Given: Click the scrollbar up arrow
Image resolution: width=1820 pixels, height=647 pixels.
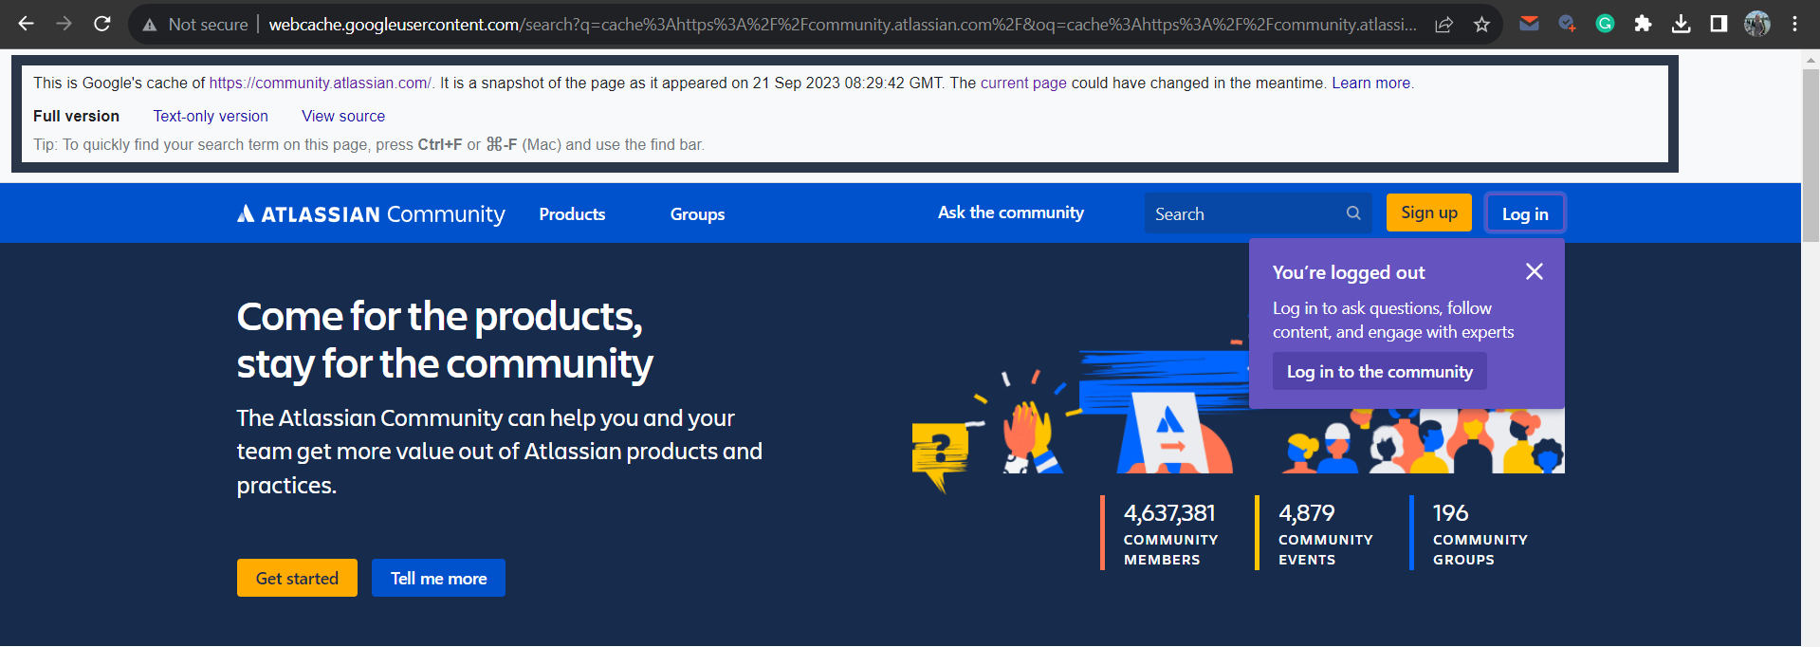Looking at the screenshot, I should pos(1811,59).
